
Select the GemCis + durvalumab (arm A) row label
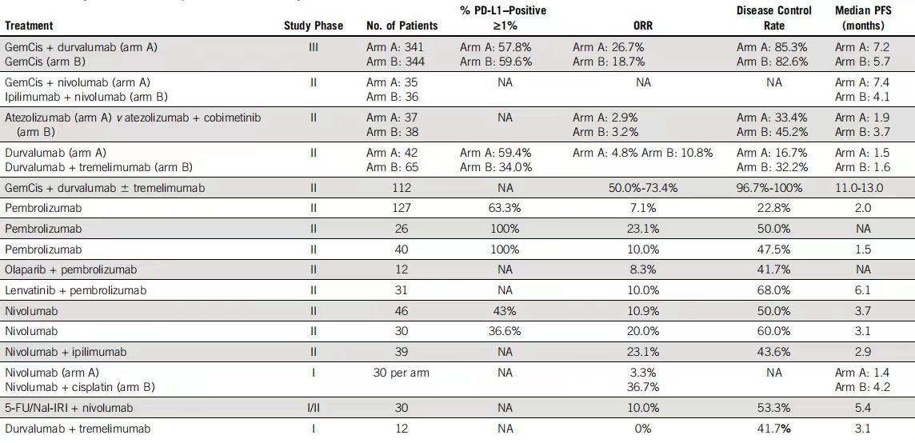(x=81, y=47)
